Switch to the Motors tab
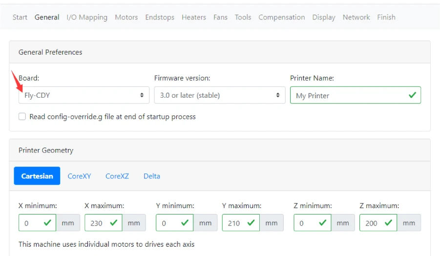This screenshot has width=440, height=256. 126,17
